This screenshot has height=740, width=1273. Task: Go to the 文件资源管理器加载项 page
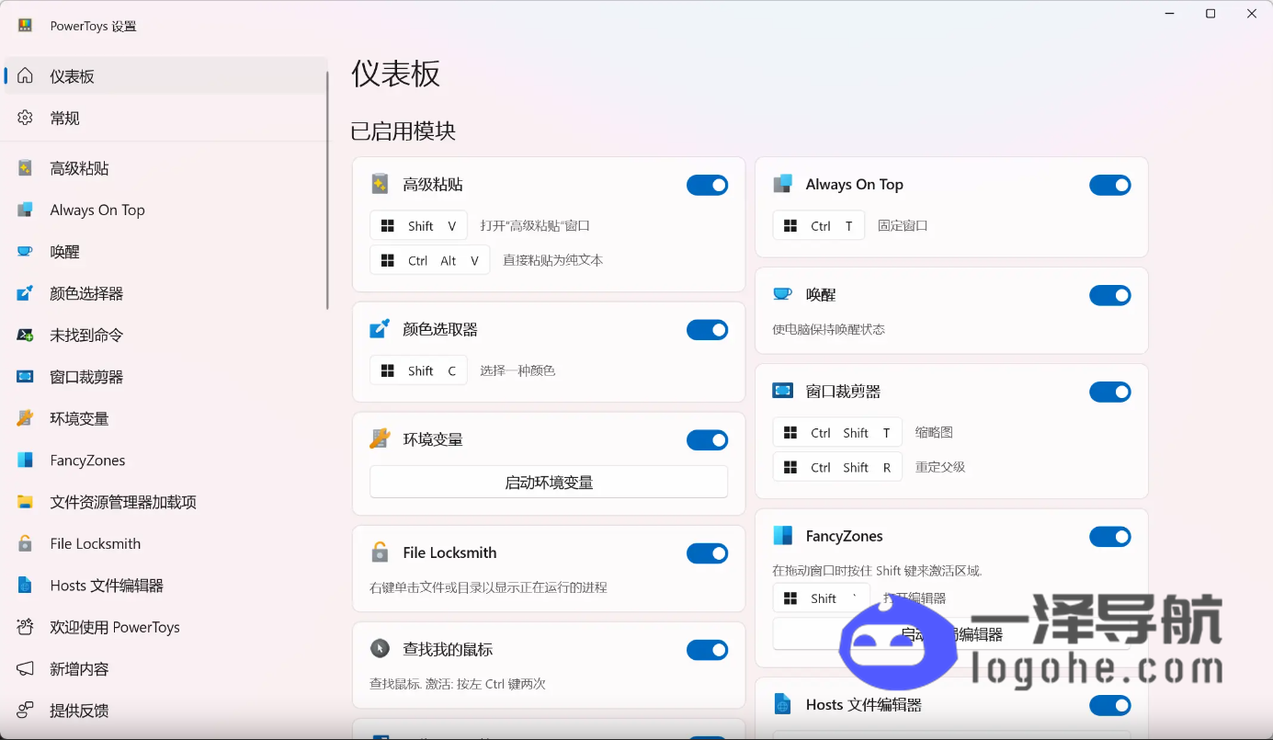pos(165,502)
